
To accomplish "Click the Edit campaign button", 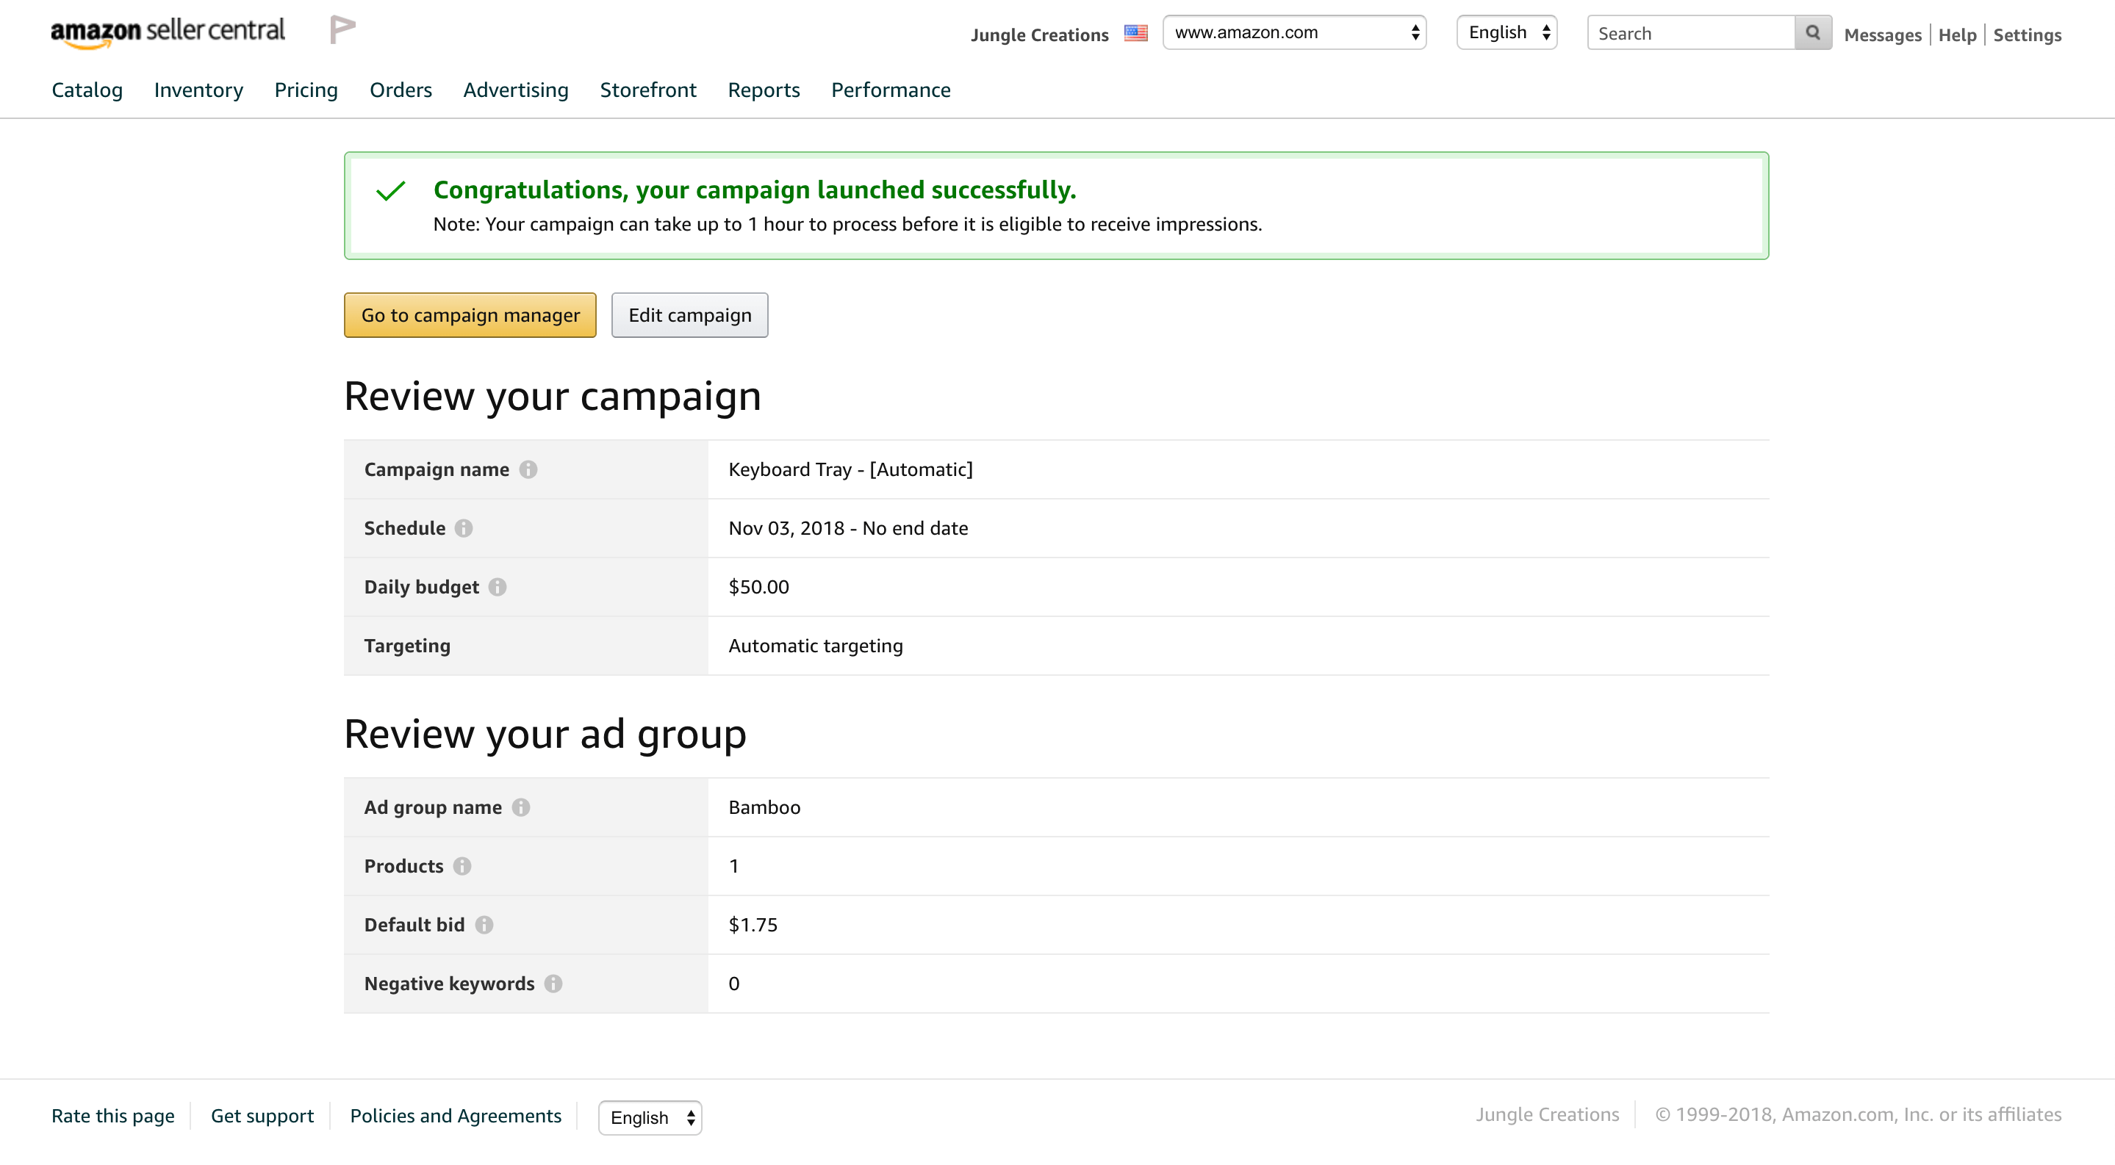I will 689,315.
